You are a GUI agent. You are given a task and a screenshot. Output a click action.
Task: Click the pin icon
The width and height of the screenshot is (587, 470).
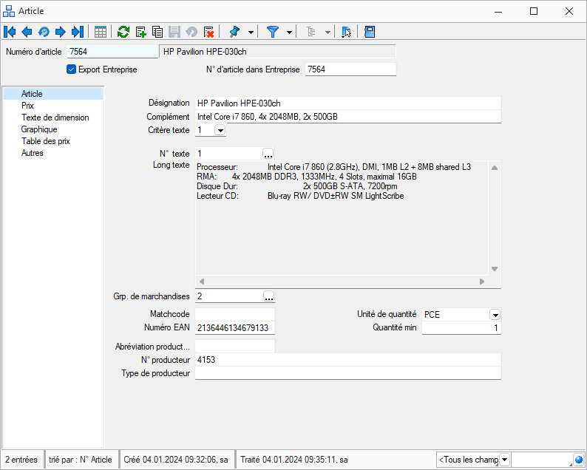point(234,32)
